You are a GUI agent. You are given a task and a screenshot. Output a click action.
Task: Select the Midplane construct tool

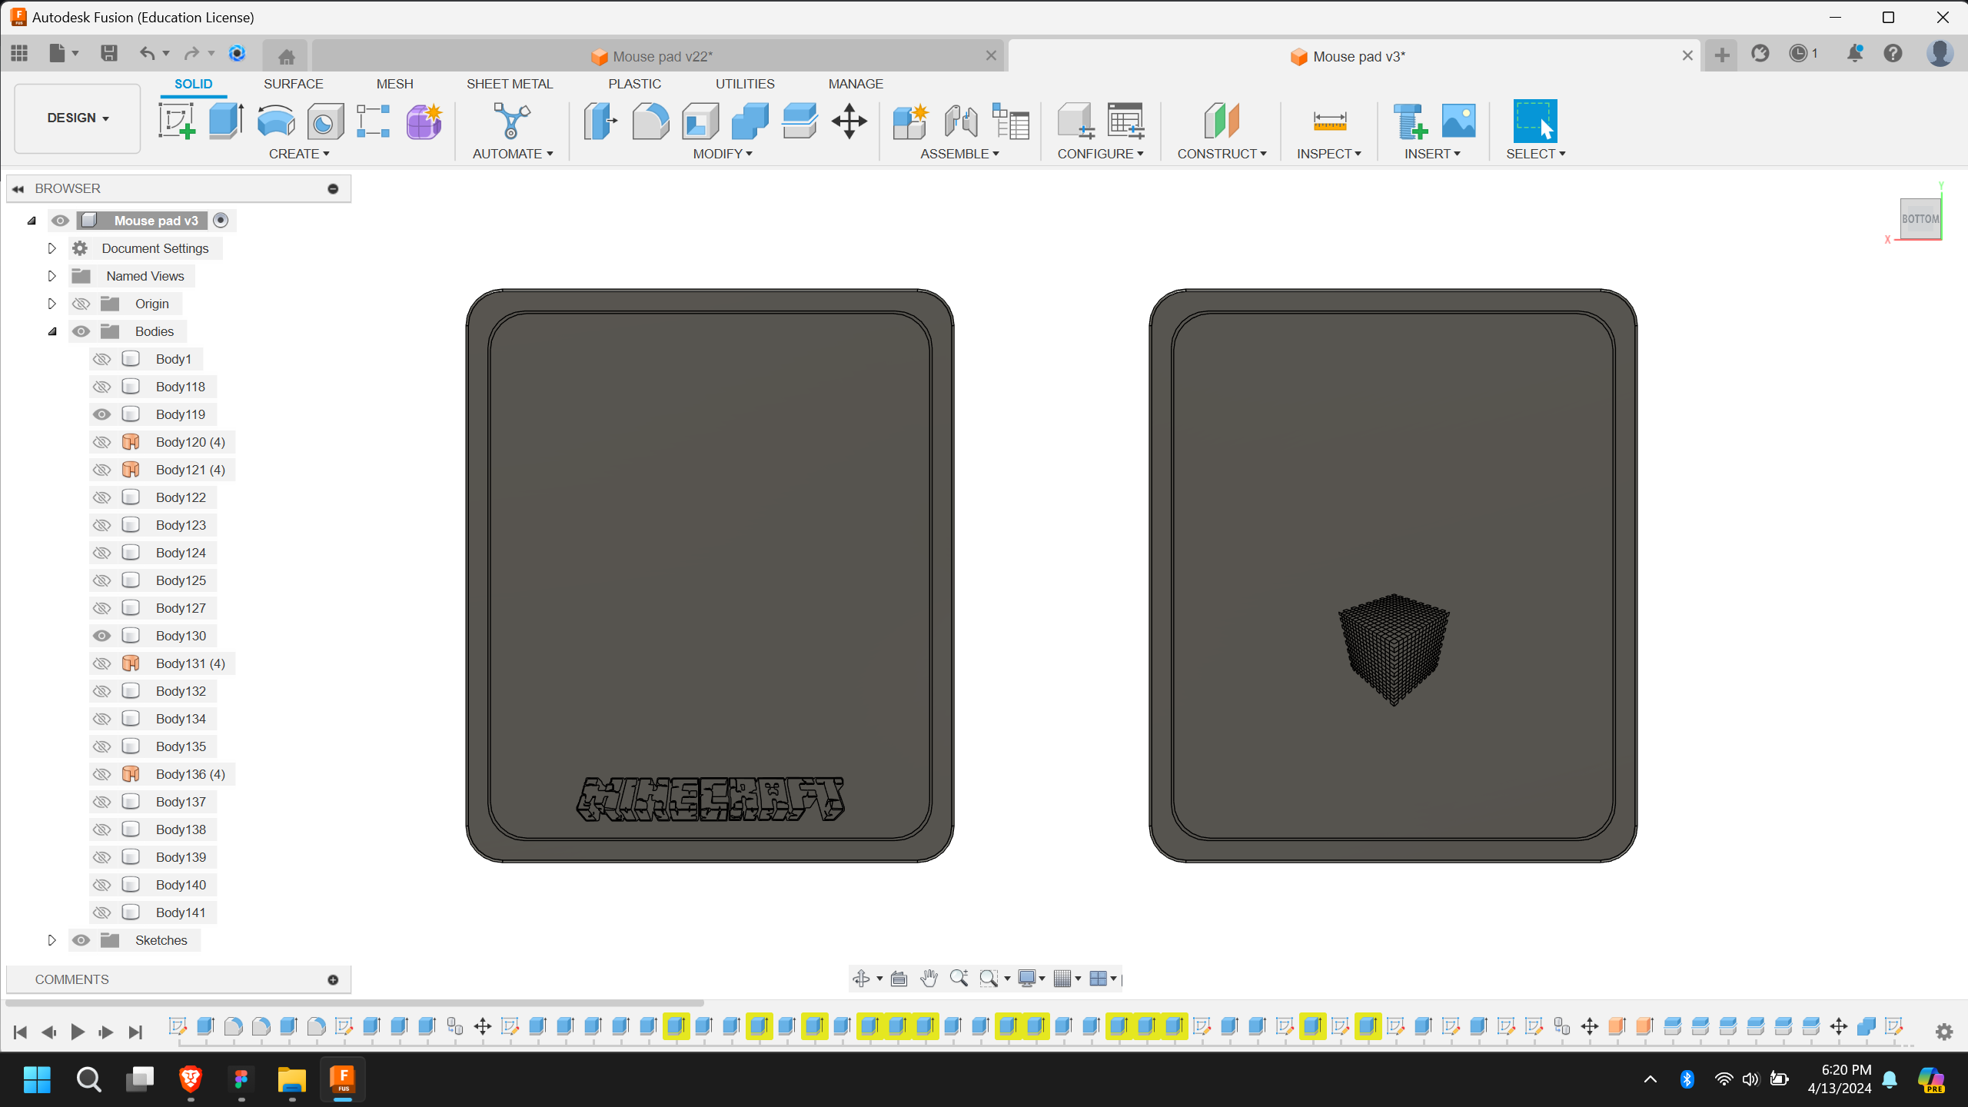pyautogui.click(x=1222, y=121)
